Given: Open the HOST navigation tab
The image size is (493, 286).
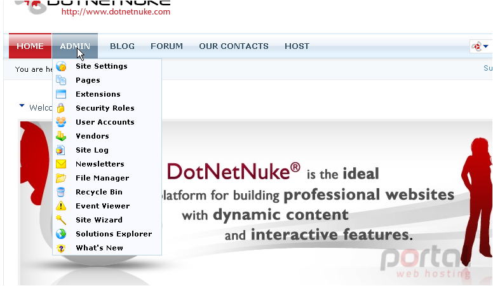Looking at the screenshot, I should point(297,46).
